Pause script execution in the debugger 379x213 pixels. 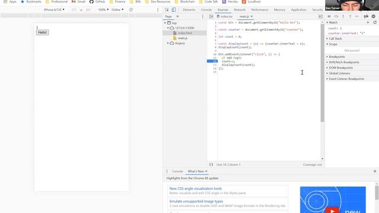click(329, 17)
